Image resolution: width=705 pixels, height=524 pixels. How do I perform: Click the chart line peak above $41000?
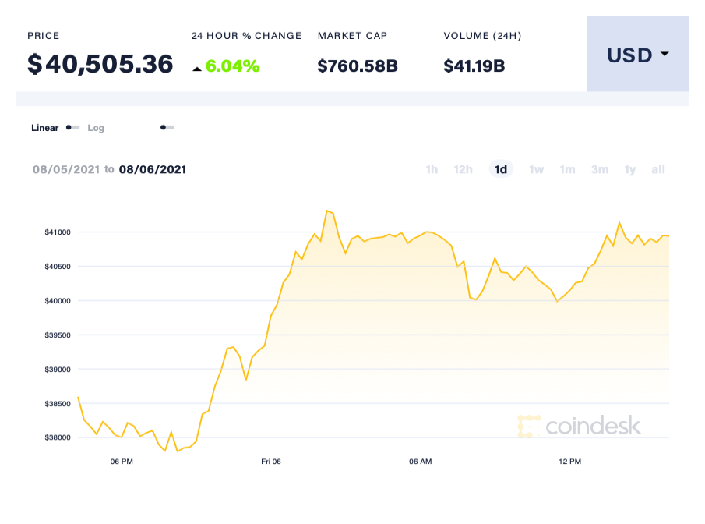(x=327, y=211)
